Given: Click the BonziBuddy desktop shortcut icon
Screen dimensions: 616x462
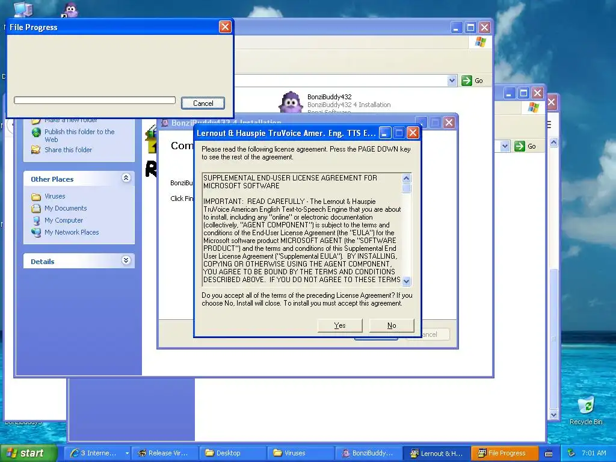Looking at the screenshot, I should click(x=70, y=10).
